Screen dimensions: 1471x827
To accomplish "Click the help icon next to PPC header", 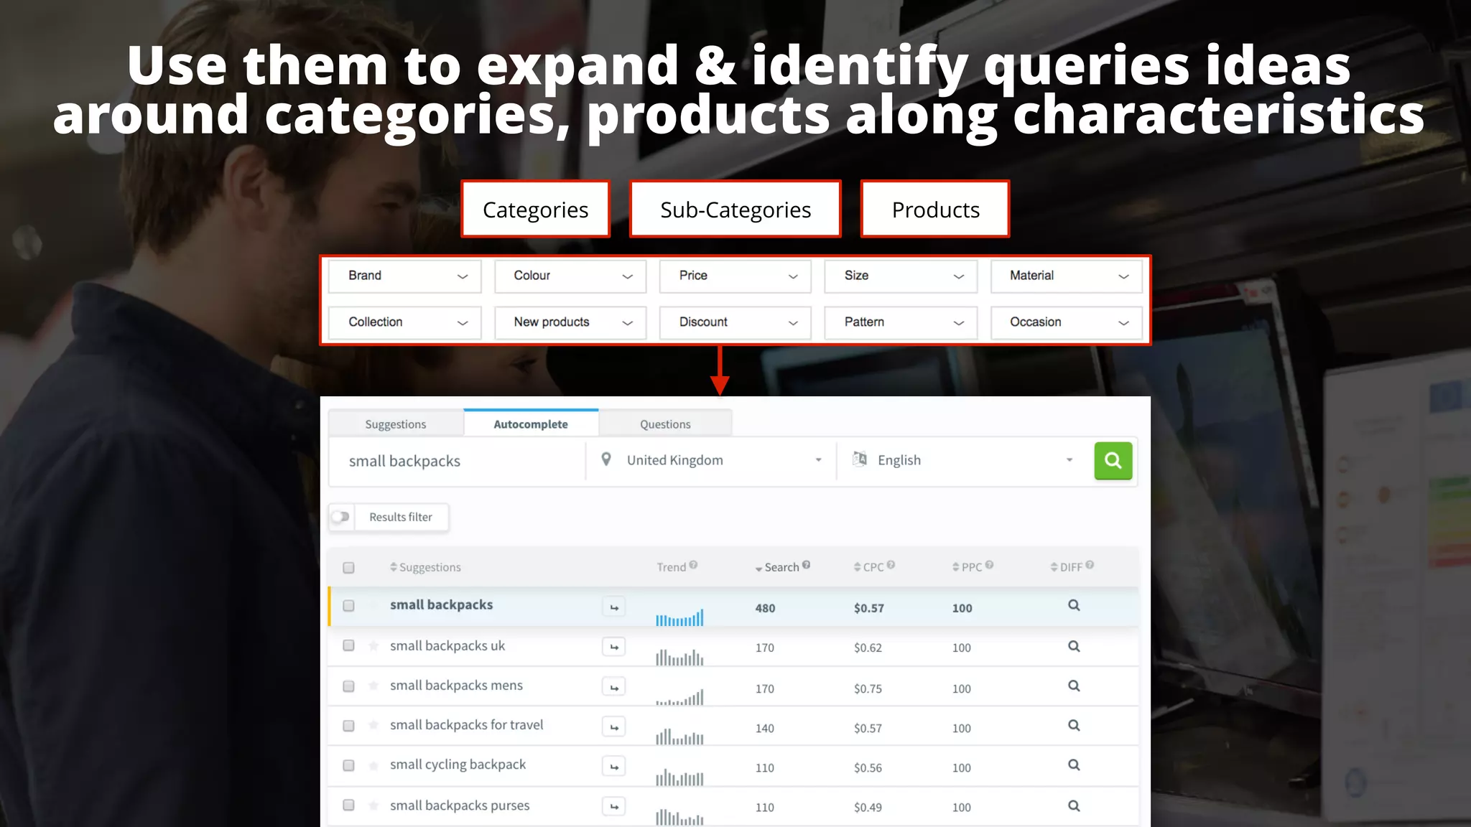I will point(989,565).
